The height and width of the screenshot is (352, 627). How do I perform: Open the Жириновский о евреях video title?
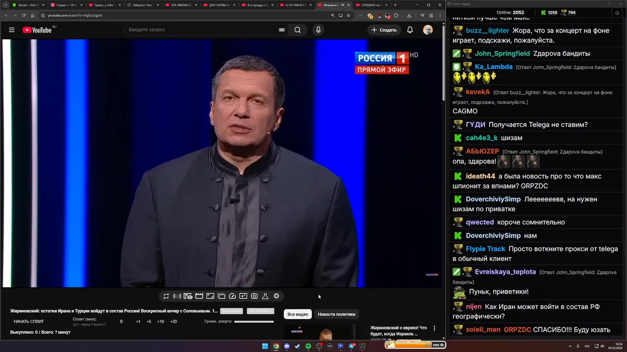coord(399,331)
